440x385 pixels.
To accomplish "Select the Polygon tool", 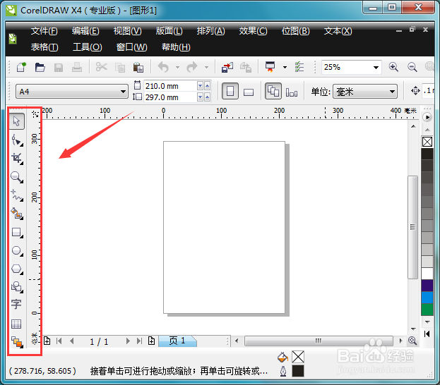I will click(x=17, y=269).
